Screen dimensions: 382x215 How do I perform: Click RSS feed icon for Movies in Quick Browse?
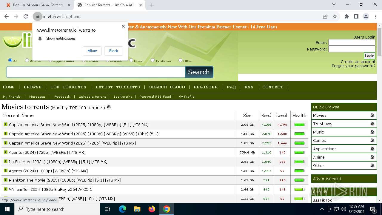pyautogui.click(x=372, y=115)
